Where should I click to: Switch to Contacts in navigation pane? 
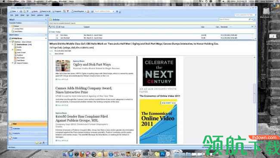tap(28, 133)
